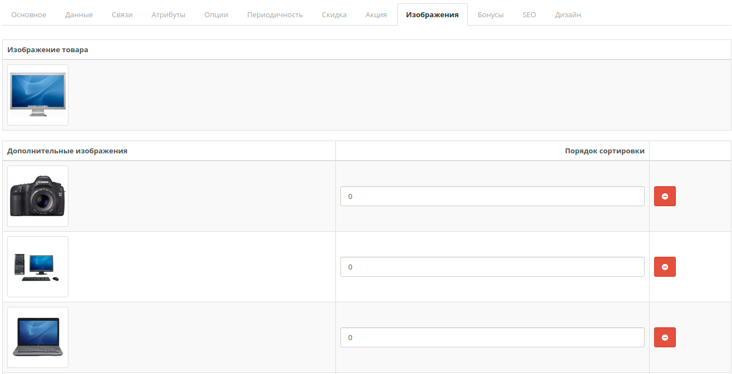Image resolution: width=732 pixels, height=374 pixels.
Task: Switch to the Периодичность tab
Action: tap(275, 15)
